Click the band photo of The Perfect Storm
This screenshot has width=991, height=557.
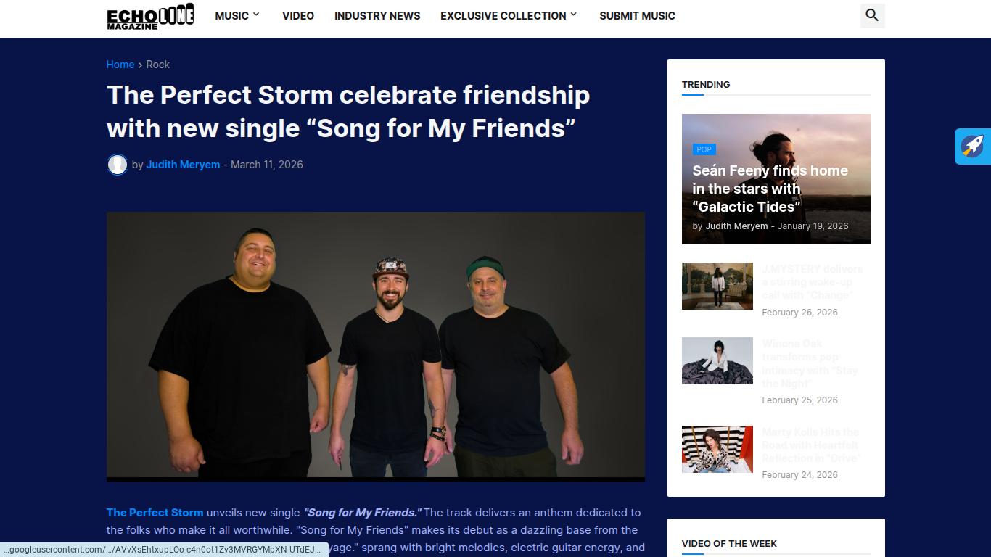(x=376, y=346)
